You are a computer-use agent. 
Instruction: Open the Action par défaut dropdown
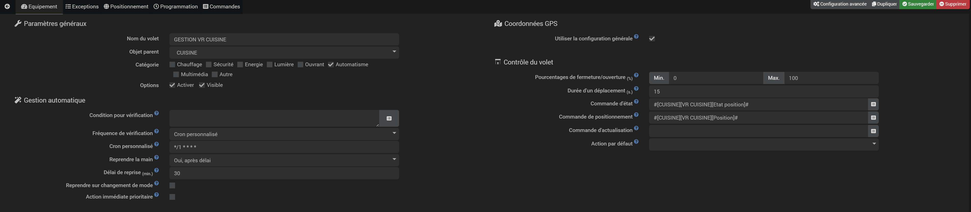pyautogui.click(x=764, y=144)
